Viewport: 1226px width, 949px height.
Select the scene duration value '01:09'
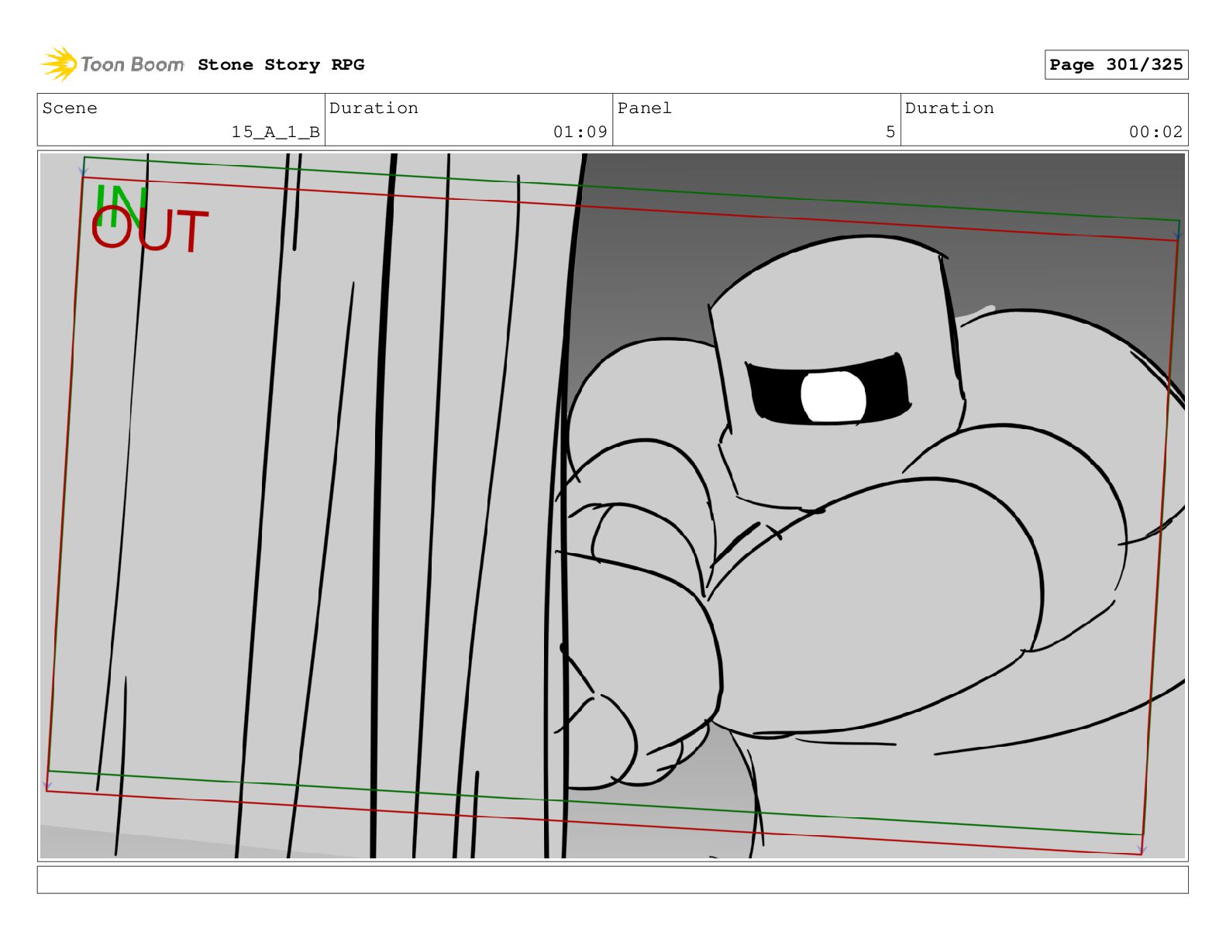pyautogui.click(x=580, y=132)
